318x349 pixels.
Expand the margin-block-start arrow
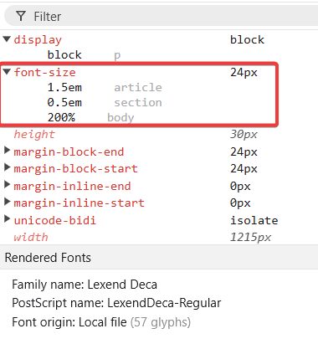pyautogui.click(x=8, y=167)
